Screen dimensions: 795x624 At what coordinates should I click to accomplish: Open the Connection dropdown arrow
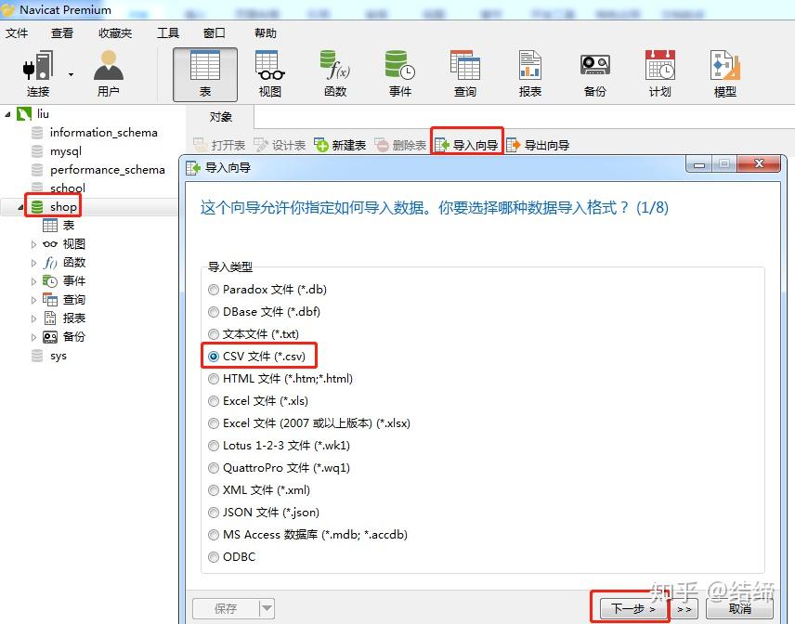click(71, 74)
